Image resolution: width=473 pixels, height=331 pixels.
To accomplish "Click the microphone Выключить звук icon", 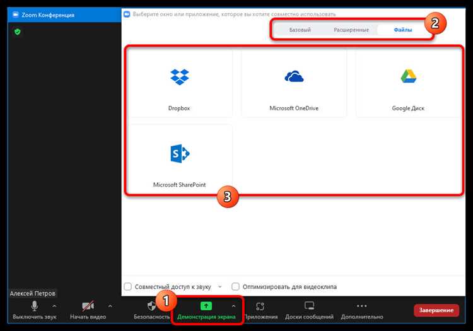I will [35, 306].
